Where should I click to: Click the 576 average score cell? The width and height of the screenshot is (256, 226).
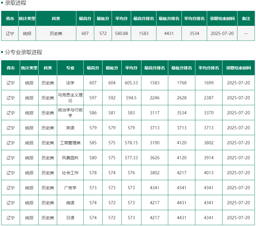131,173
